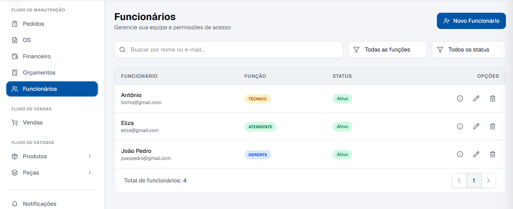Click Eliza's Ativo status badge
The image size is (513, 209).
[342, 127]
